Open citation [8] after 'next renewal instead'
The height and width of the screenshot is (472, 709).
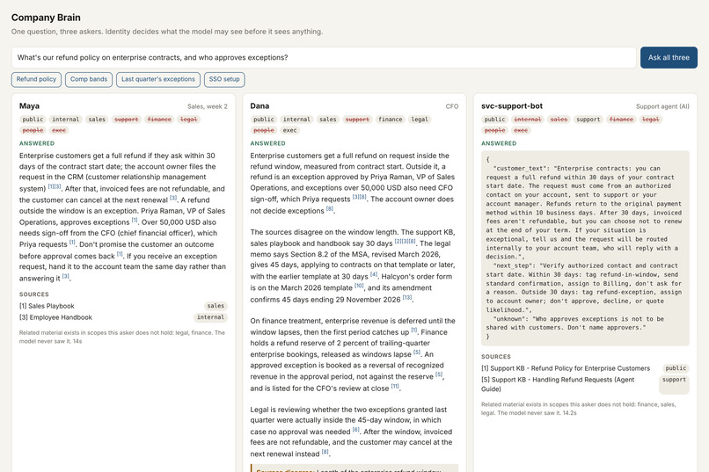[325, 452]
